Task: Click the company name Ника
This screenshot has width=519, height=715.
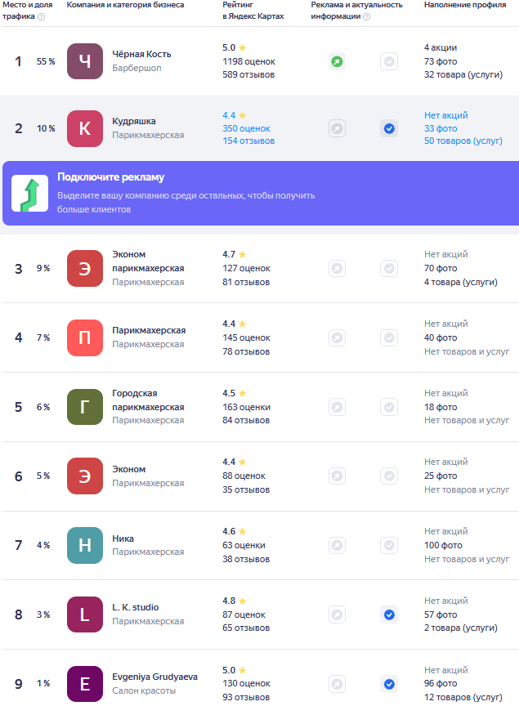Action: click(123, 538)
